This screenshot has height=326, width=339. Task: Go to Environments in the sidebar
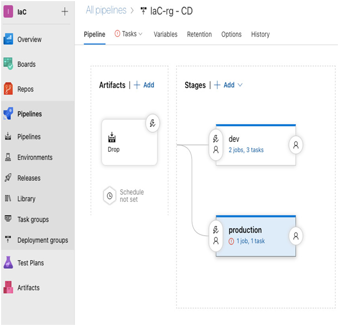35,158
